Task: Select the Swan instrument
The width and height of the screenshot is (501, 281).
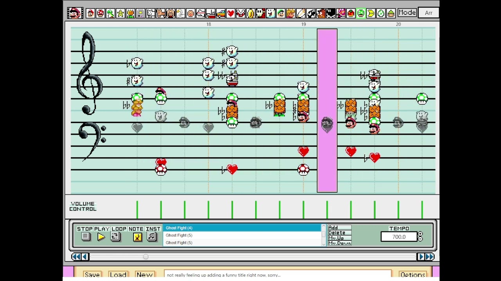Action: click(x=180, y=14)
